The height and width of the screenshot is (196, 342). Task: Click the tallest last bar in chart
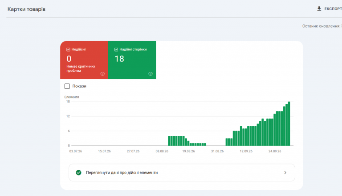pyautogui.click(x=289, y=123)
